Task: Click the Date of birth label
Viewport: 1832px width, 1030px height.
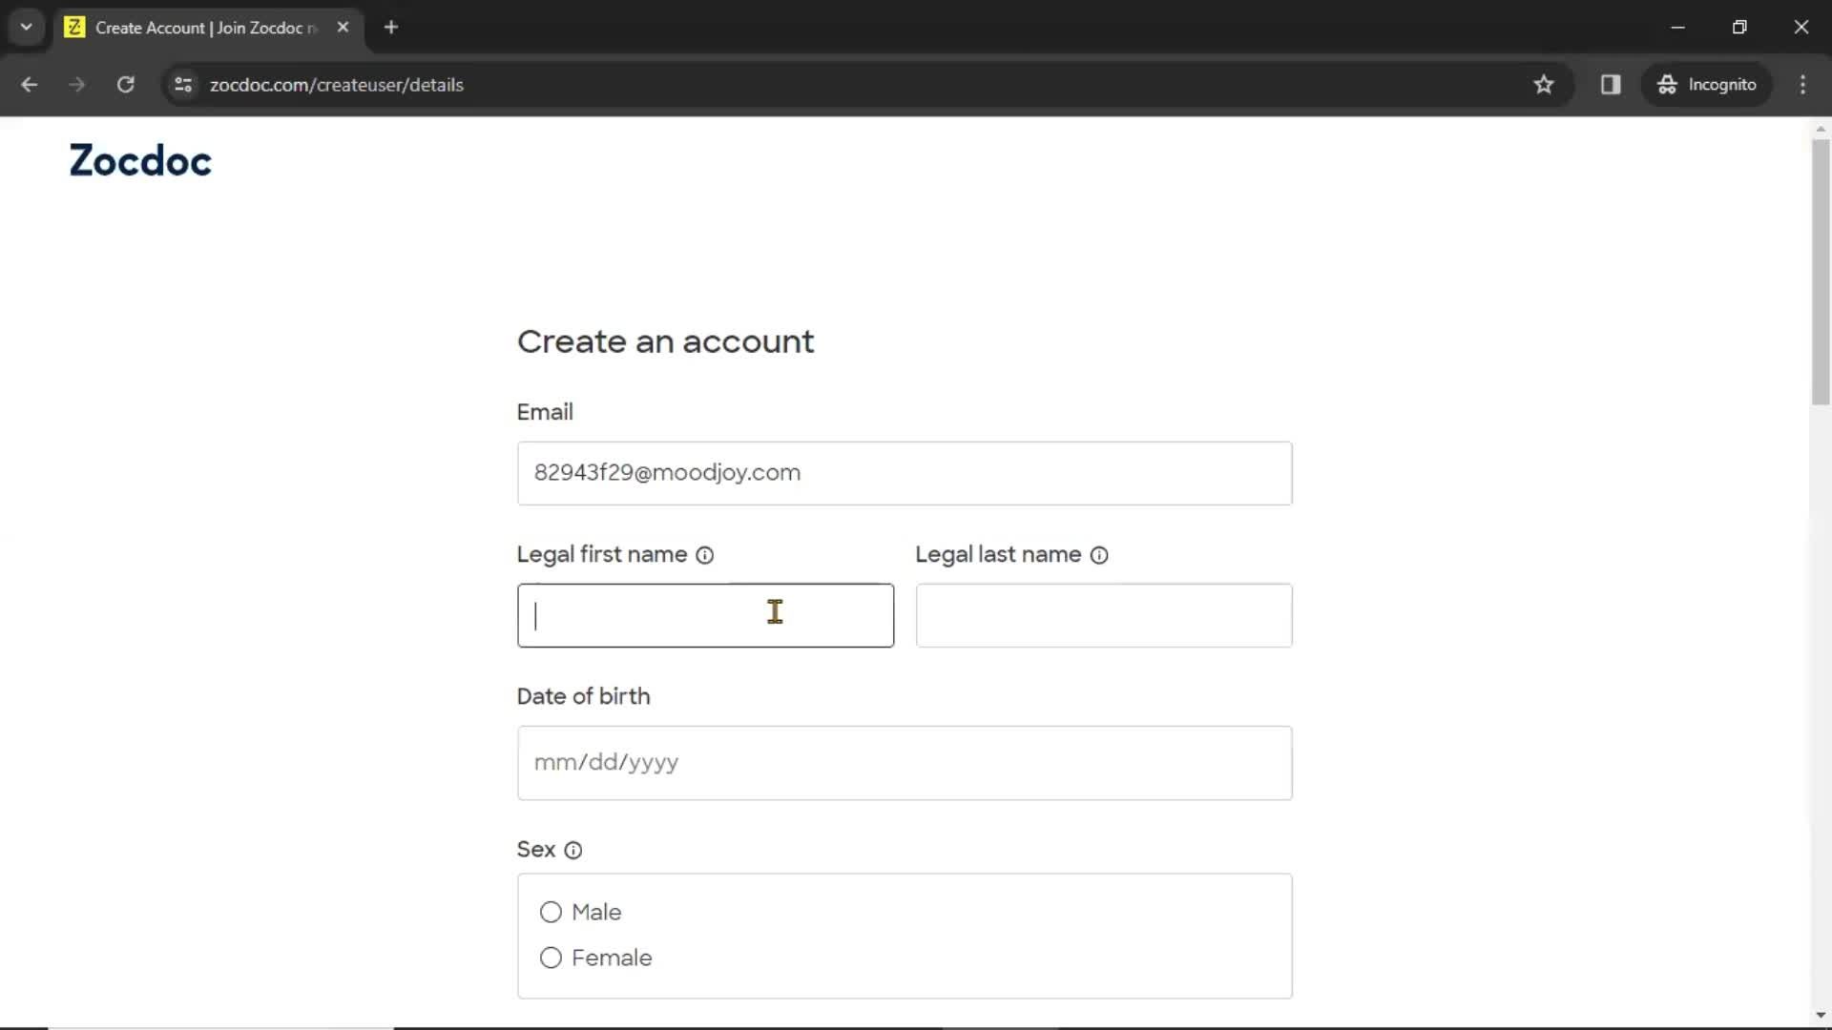Action: pos(583,696)
